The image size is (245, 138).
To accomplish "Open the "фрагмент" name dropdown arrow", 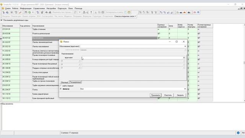I will point(184,58).
